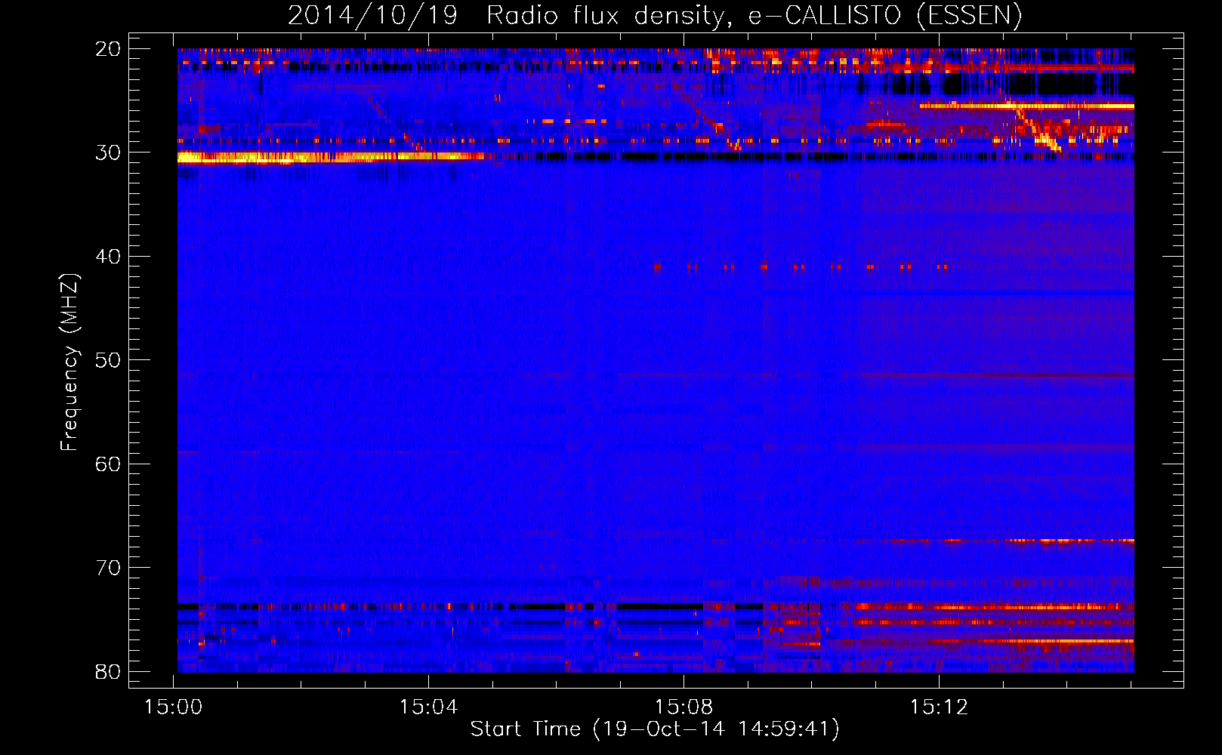Click the 15:04 time tick label
Screen dimensions: 1222x755
click(429, 707)
